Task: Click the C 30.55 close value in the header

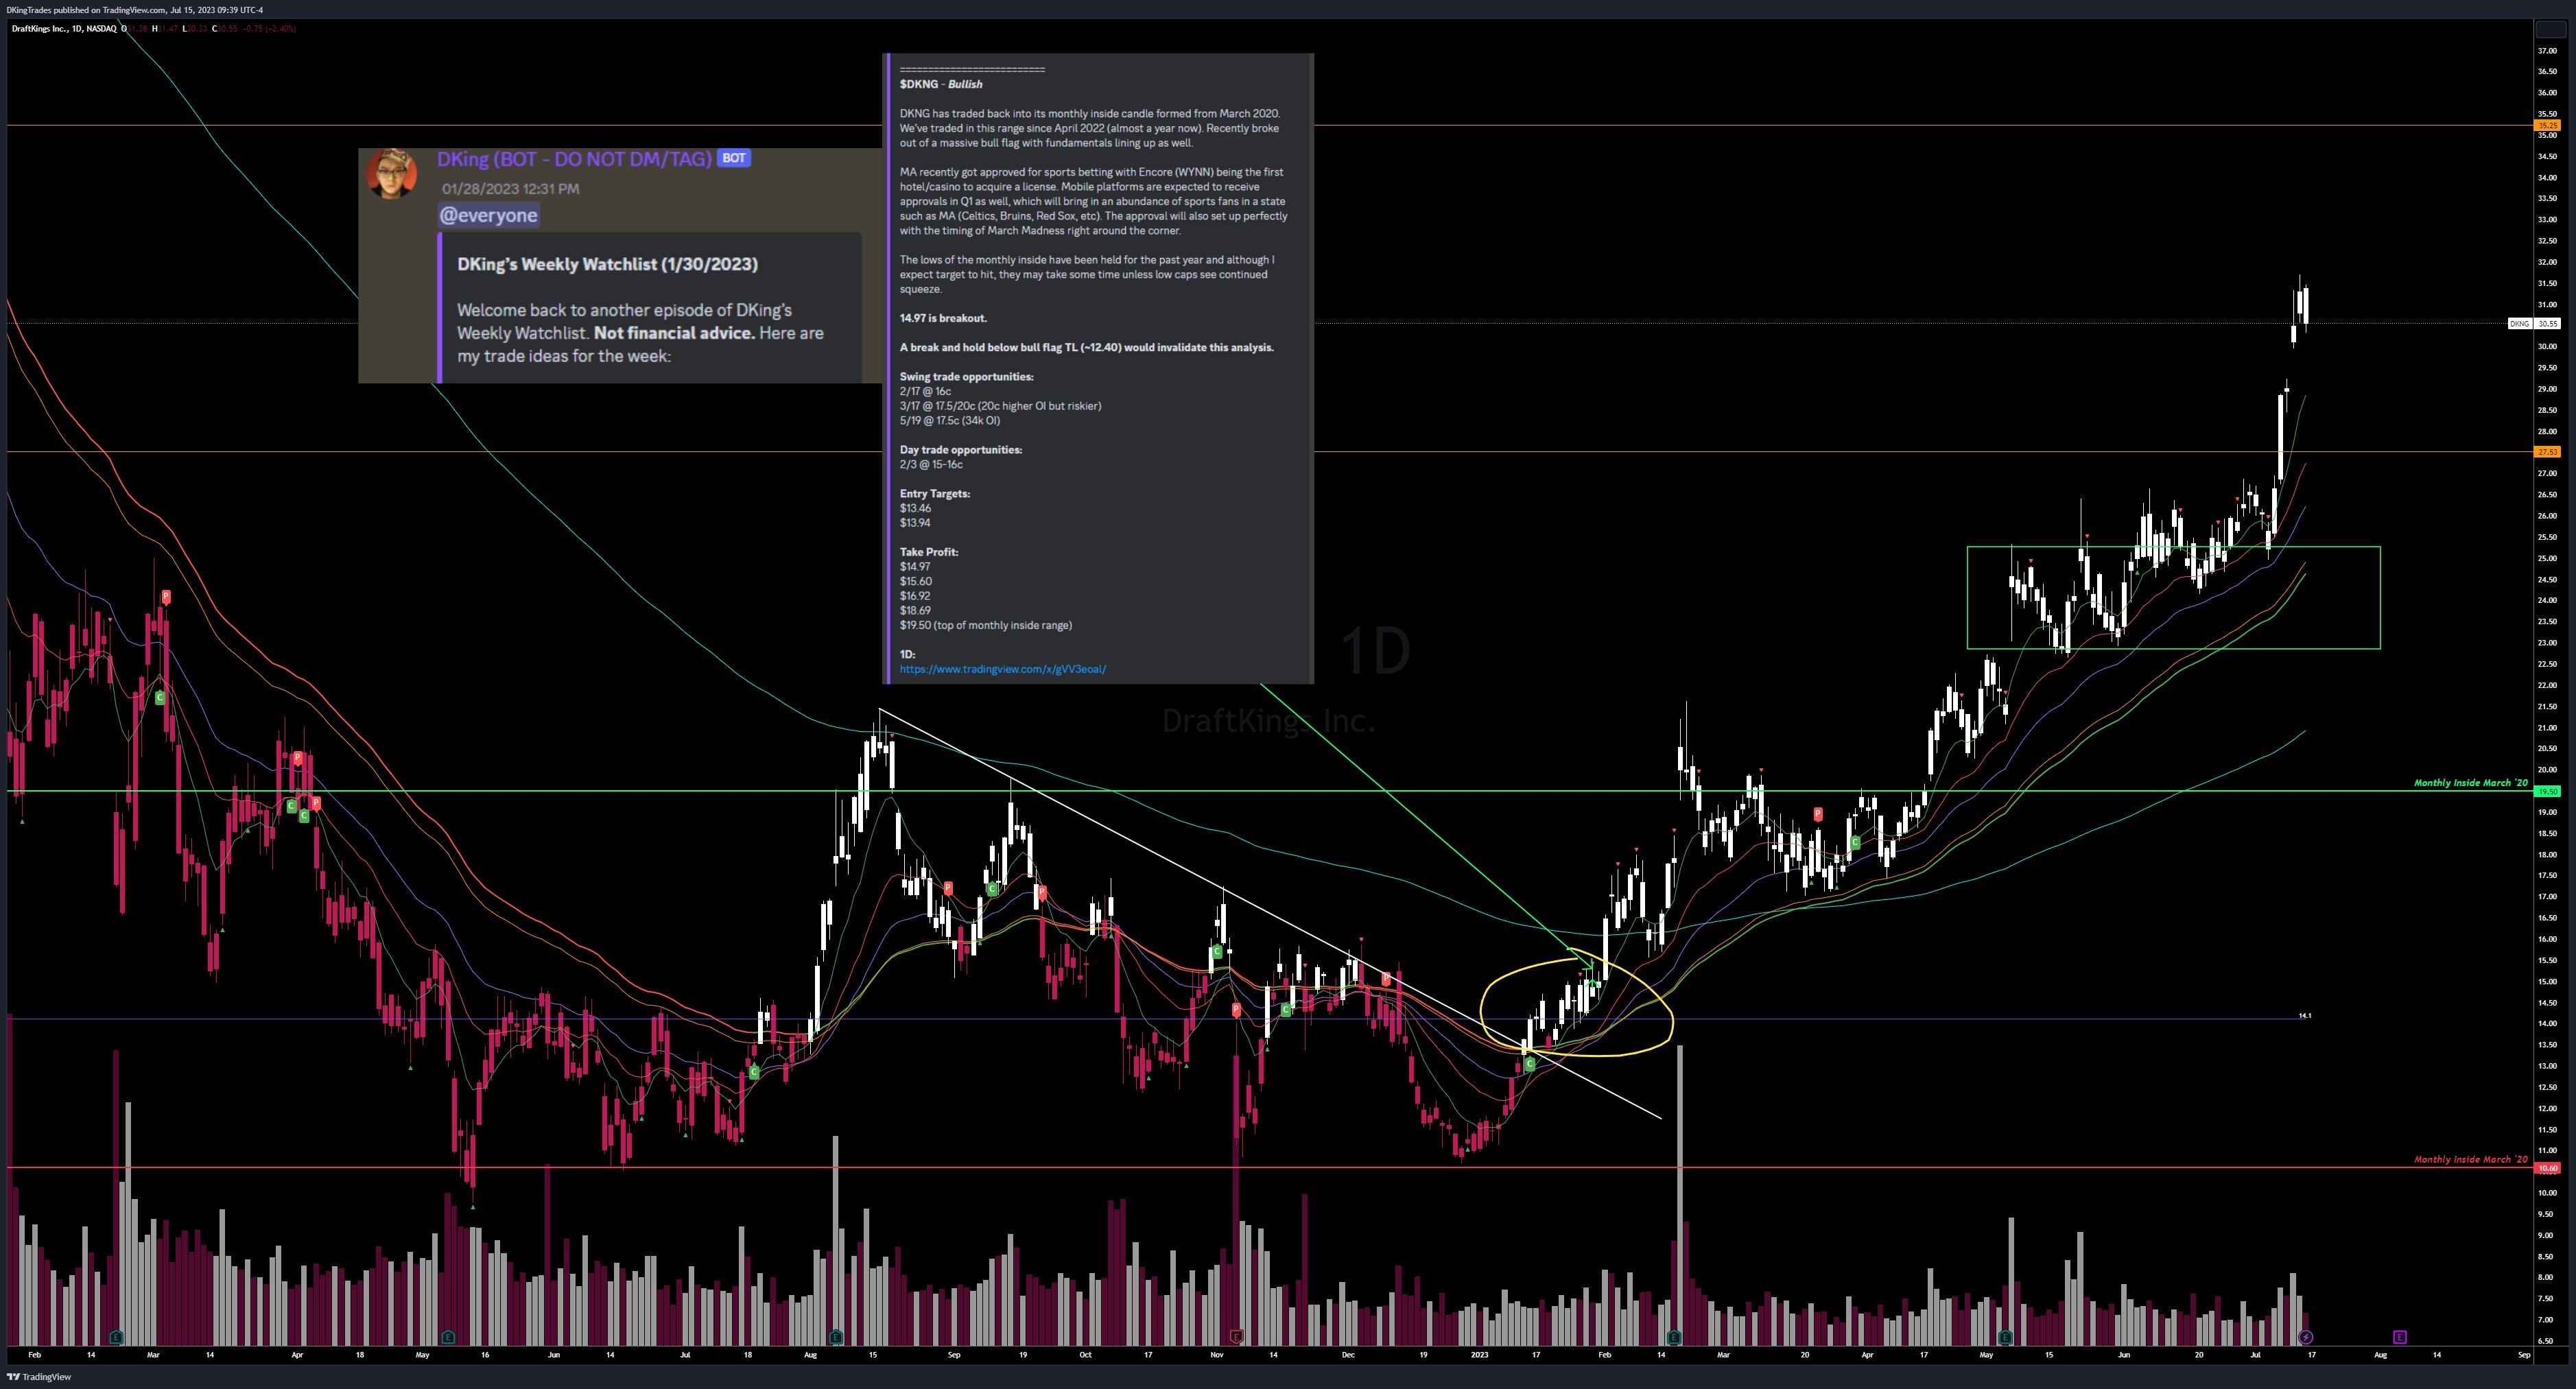Action: pyautogui.click(x=225, y=28)
